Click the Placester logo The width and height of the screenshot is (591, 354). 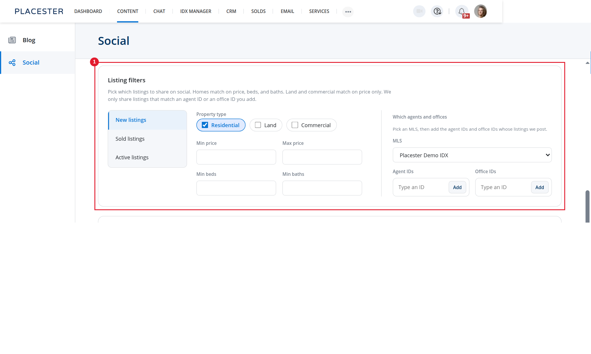pos(39,12)
